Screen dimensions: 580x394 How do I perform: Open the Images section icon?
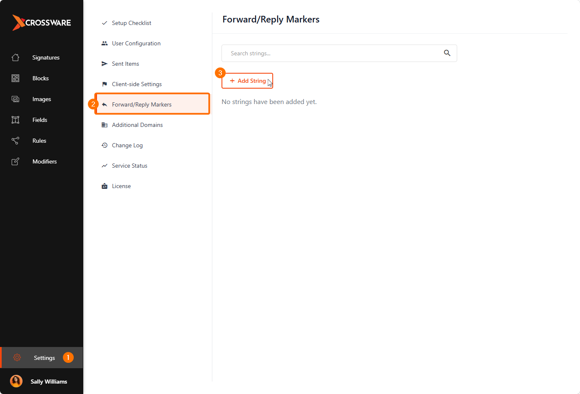click(15, 99)
